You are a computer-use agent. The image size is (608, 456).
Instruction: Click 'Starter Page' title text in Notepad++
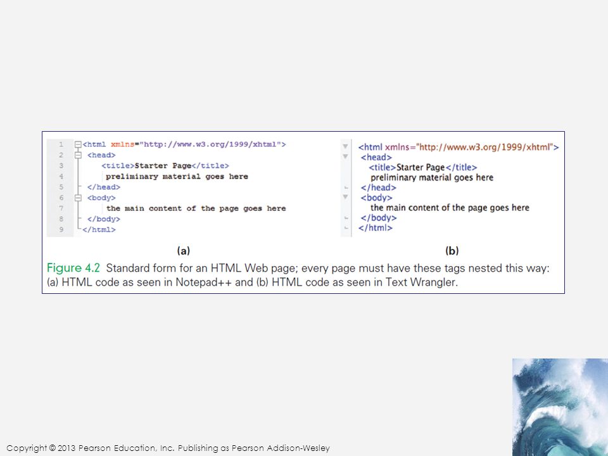[163, 166]
